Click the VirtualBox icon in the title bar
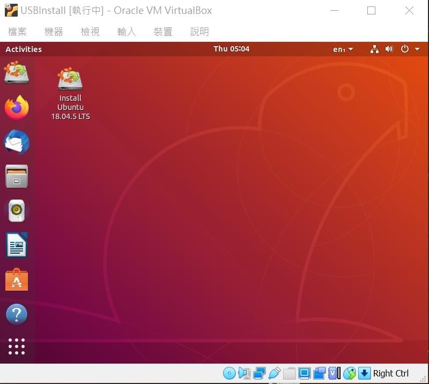Image resolution: width=429 pixels, height=384 pixels. [11, 10]
